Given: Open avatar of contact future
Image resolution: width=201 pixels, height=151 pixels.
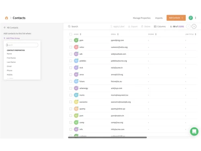Looking at the screenshot, I should tap(76, 81).
